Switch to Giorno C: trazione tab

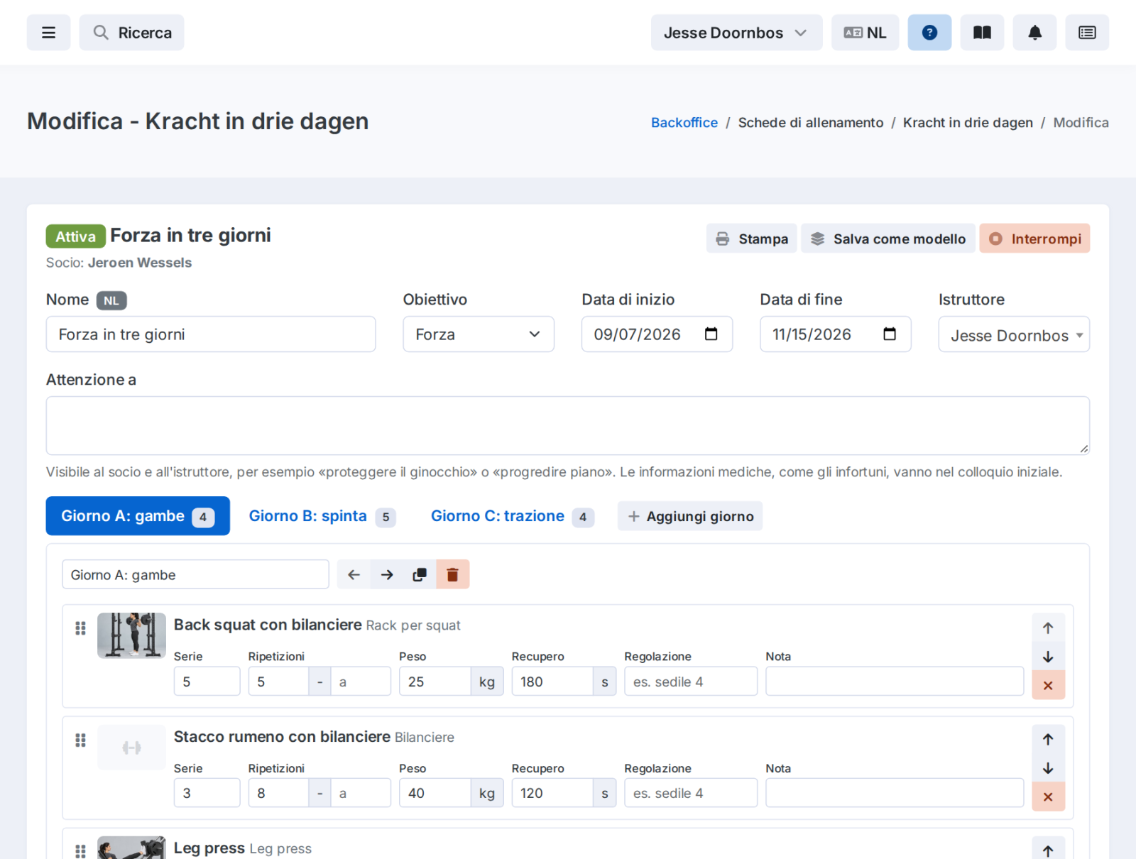[x=511, y=516]
